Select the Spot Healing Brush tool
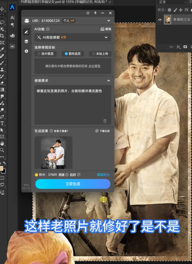Viewport: 192px width, 264px height. [2, 56]
